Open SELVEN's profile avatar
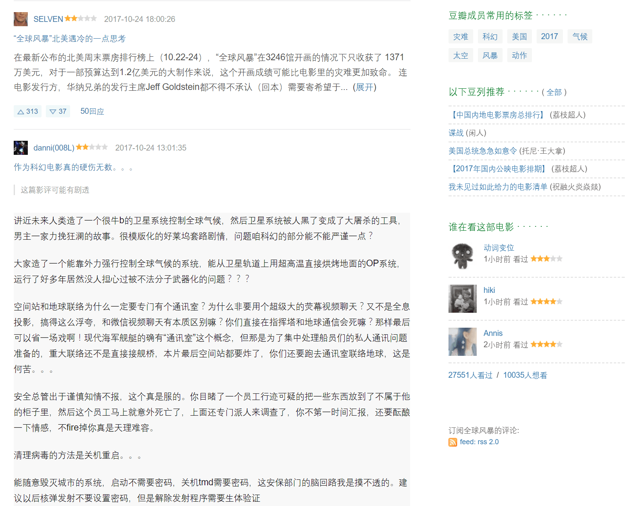This screenshot has width=633, height=506. tap(20, 19)
